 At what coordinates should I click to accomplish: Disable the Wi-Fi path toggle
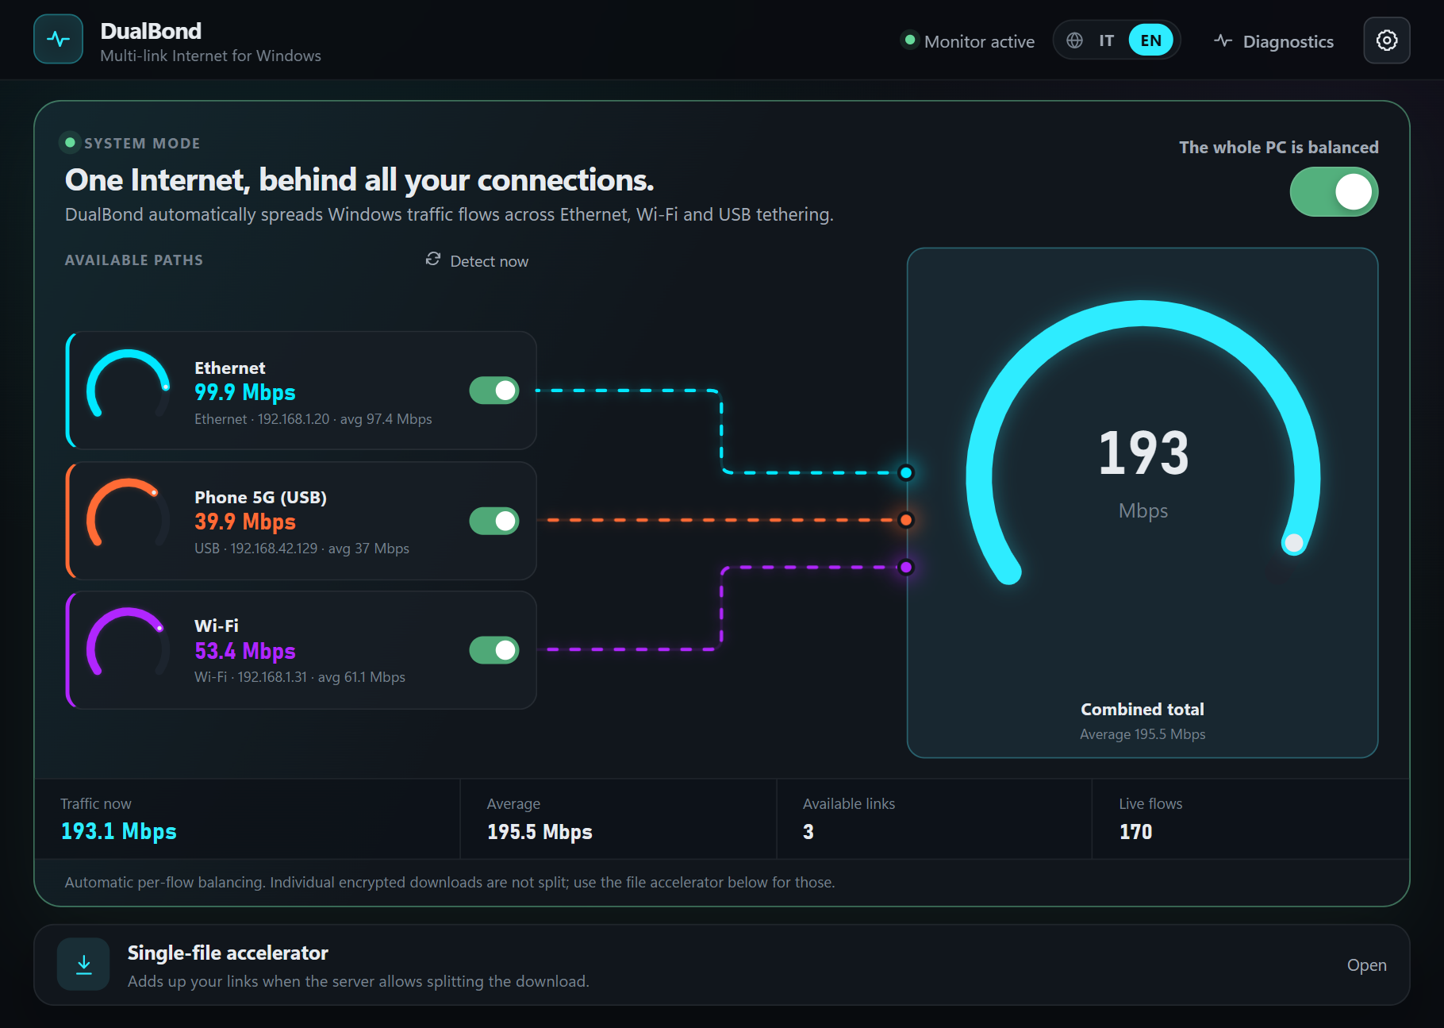tap(494, 650)
